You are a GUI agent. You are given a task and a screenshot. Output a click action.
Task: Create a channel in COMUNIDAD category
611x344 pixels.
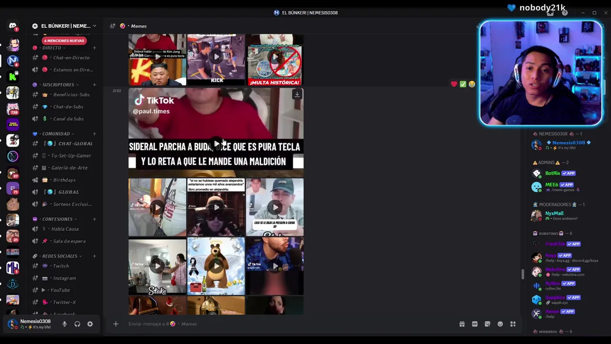click(95, 134)
